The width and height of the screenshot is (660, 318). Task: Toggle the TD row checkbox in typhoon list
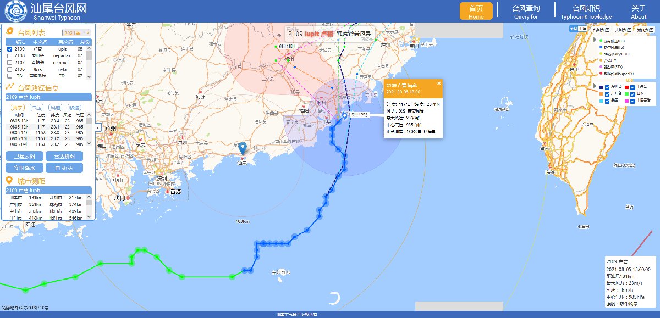(x=9, y=76)
